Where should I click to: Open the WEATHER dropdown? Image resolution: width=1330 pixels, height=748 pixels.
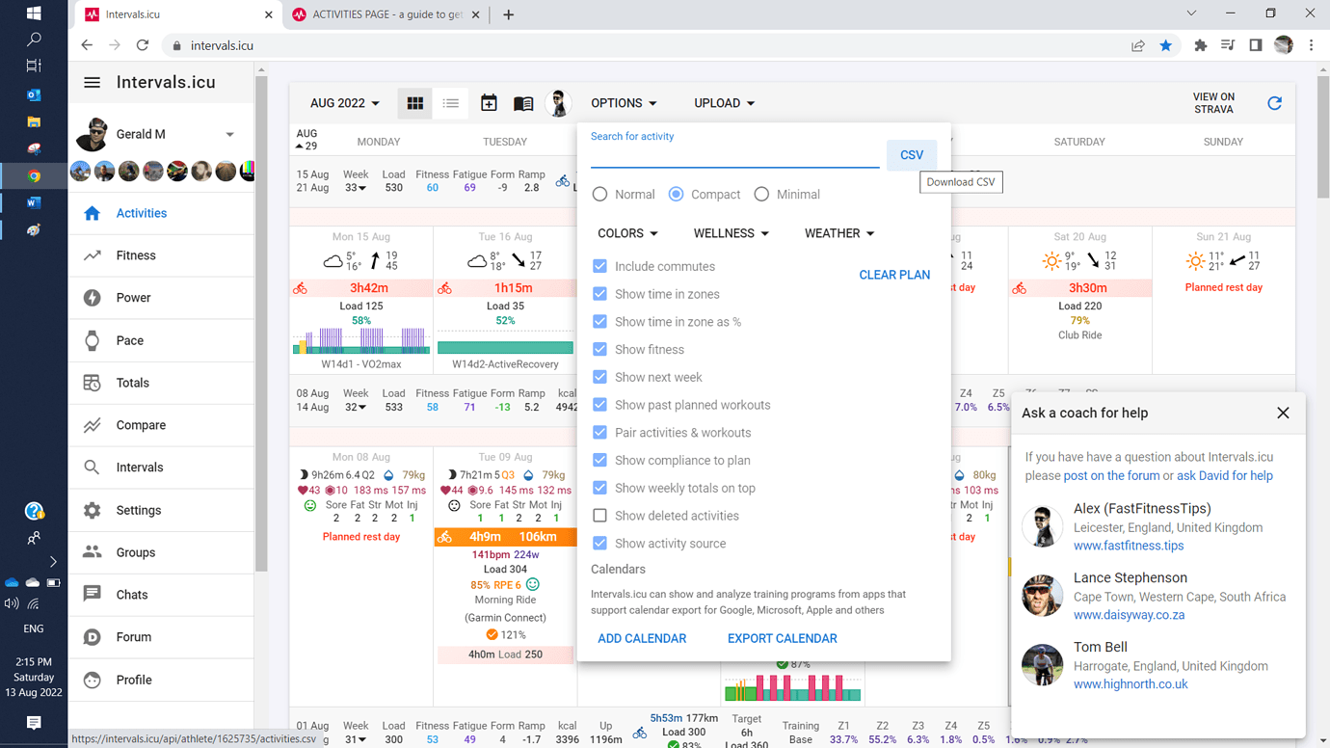839,233
